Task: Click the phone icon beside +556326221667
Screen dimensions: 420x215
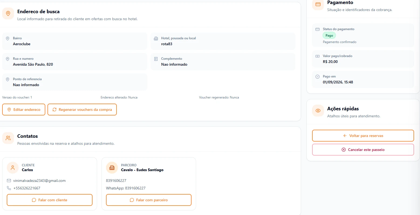Action: click(9, 188)
